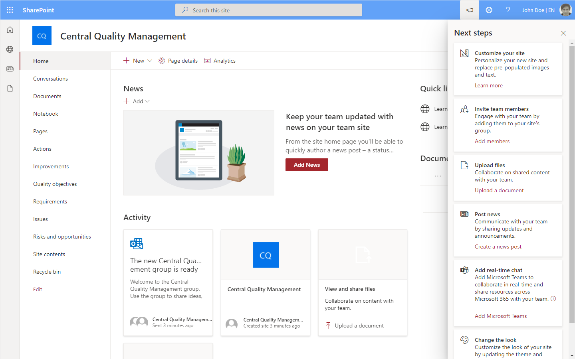Expand the News Add dropdown
The image size is (575, 359).
pos(137,101)
